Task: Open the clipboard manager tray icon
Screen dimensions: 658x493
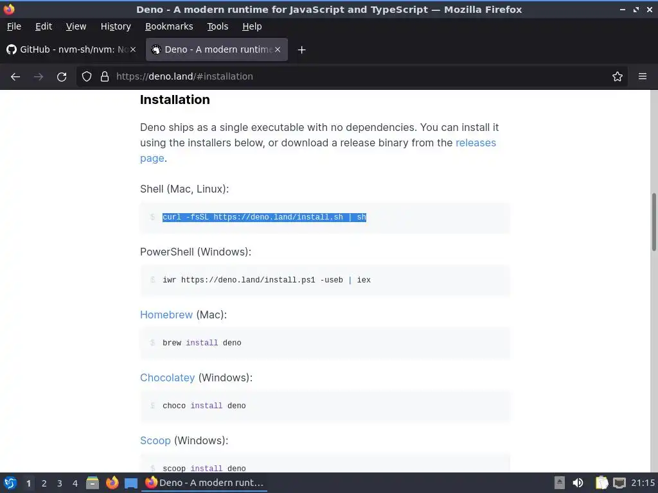Action: click(601, 483)
